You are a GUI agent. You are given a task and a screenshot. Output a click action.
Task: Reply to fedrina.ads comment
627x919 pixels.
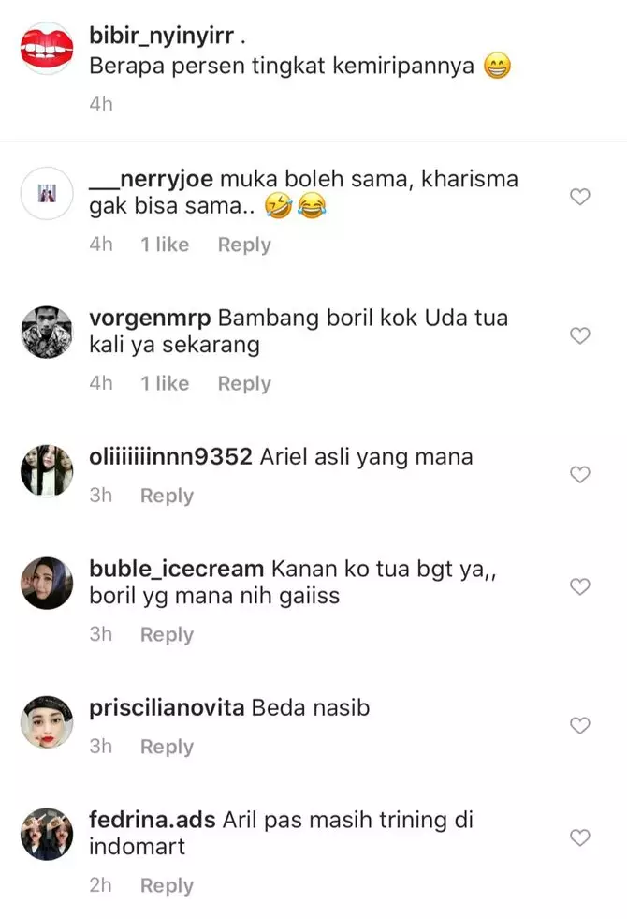(x=167, y=885)
